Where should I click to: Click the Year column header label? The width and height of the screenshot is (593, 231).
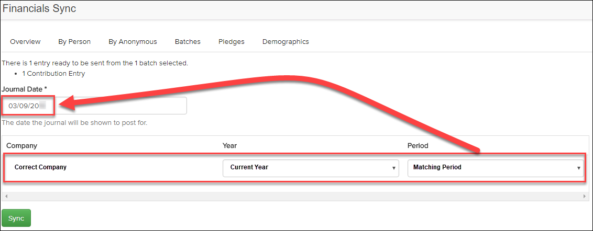(x=230, y=145)
